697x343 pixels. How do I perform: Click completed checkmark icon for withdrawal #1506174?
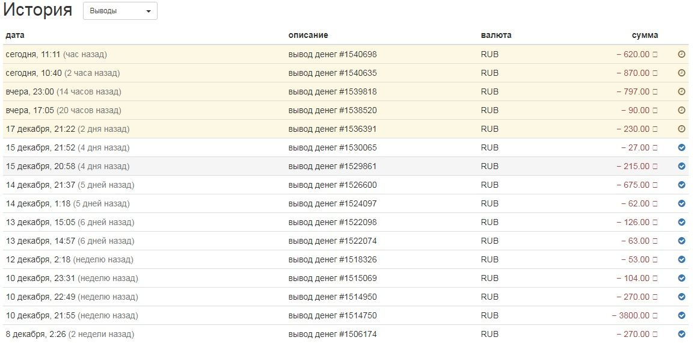click(681, 334)
